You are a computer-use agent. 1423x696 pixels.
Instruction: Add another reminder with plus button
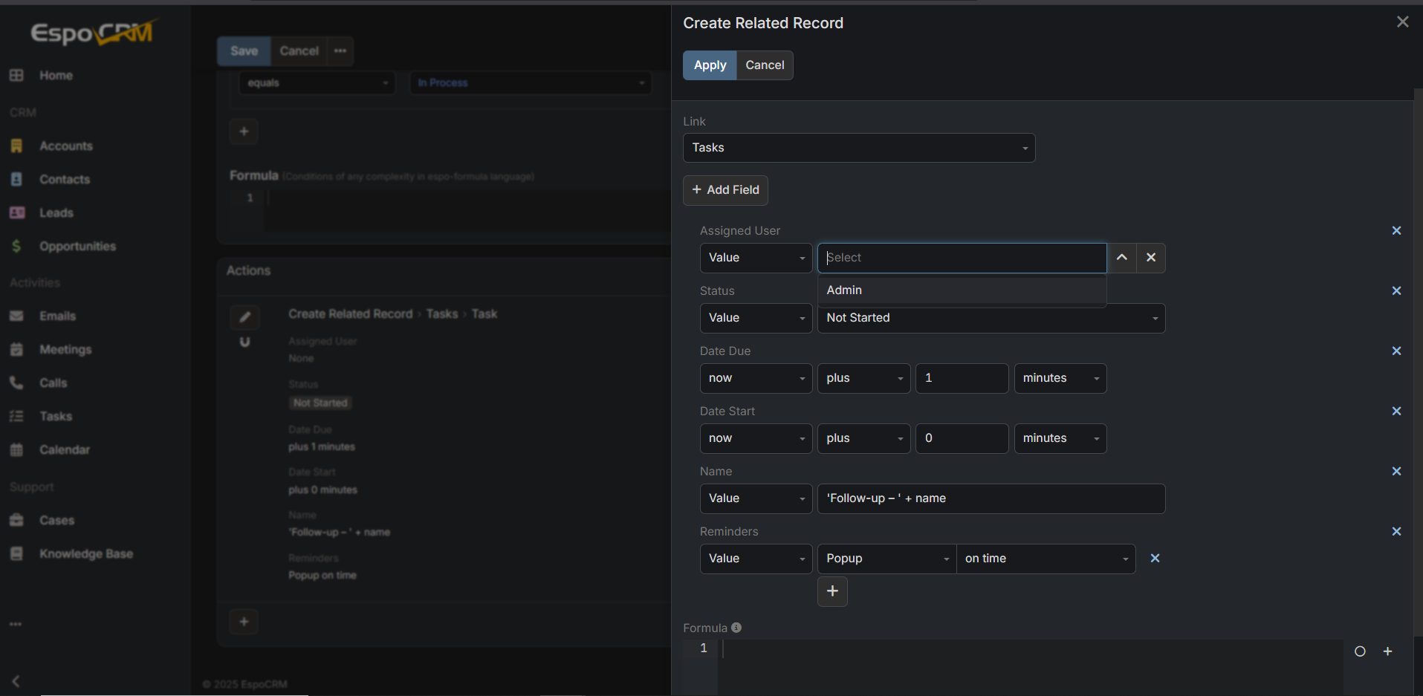(x=832, y=591)
